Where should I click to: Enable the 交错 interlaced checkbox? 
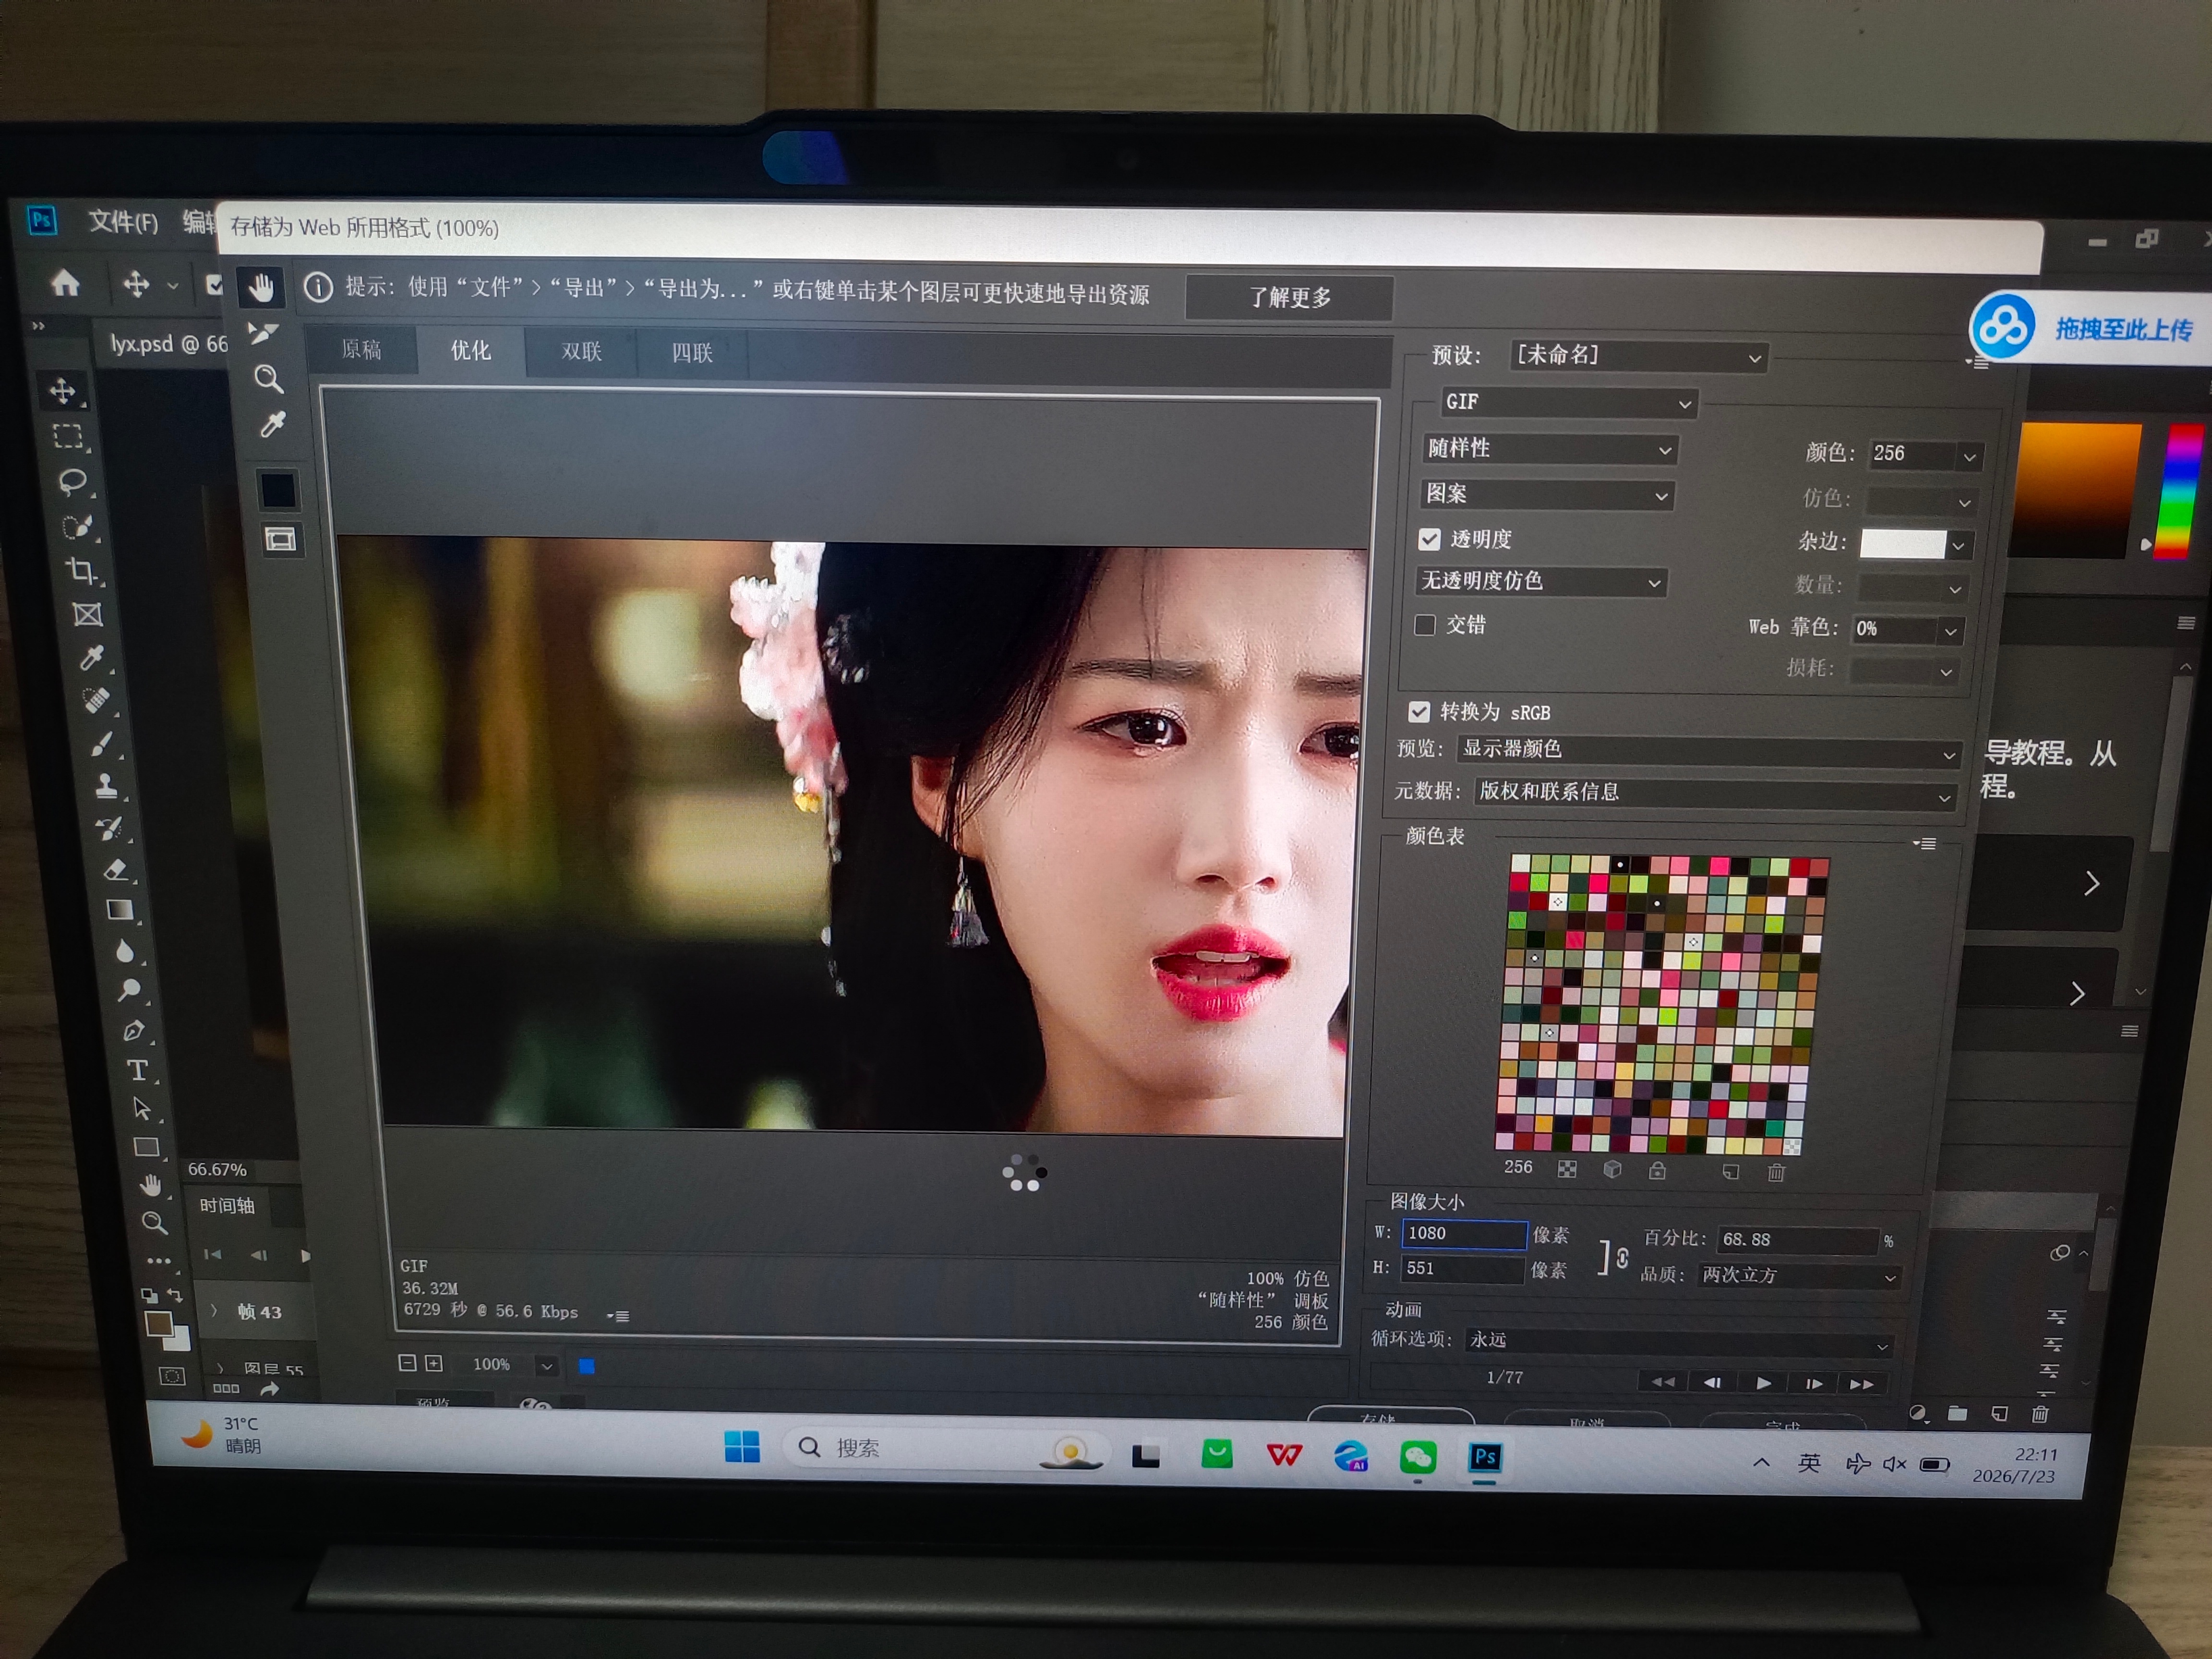[x=1425, y=625]
